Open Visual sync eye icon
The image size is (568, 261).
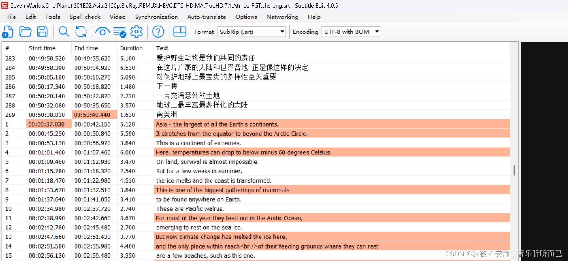pyautogui.click(x=102, y=32)
